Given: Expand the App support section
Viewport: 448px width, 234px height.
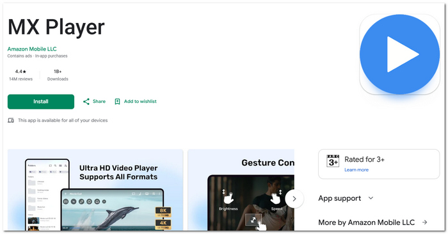Looking at the screenshot, I should [346, 198].
